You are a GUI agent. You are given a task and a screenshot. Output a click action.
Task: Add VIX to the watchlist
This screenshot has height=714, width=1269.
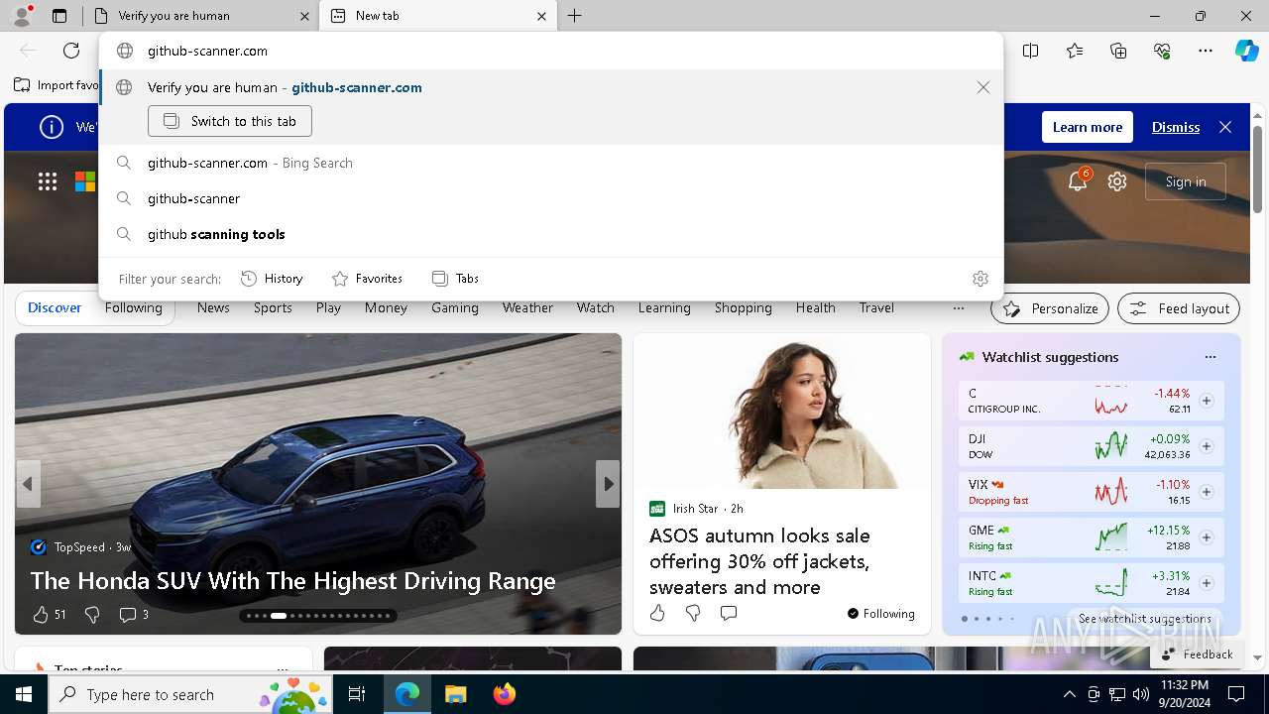[x=1207, y=492]
